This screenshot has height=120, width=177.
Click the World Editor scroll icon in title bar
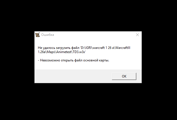(38, 35)
